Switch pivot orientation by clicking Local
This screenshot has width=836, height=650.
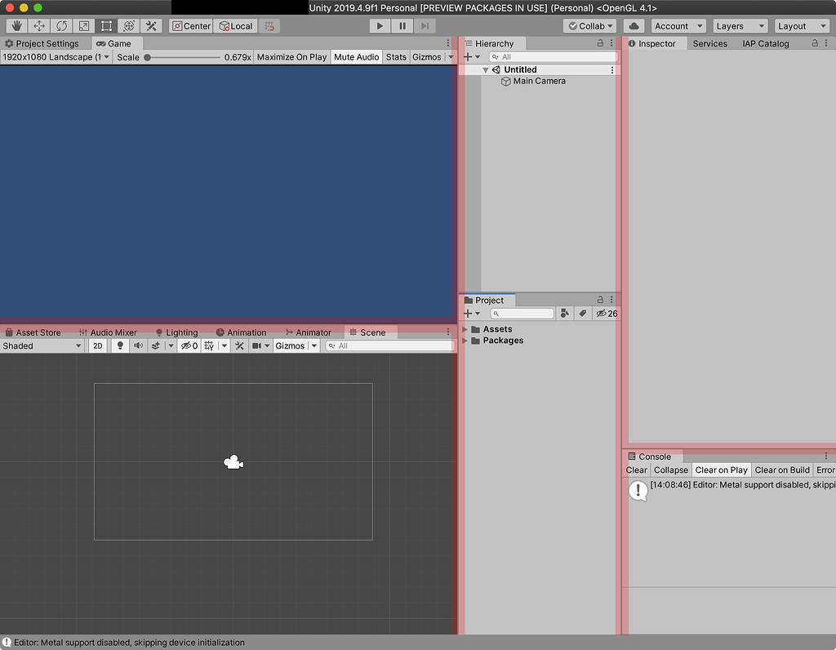235,25
